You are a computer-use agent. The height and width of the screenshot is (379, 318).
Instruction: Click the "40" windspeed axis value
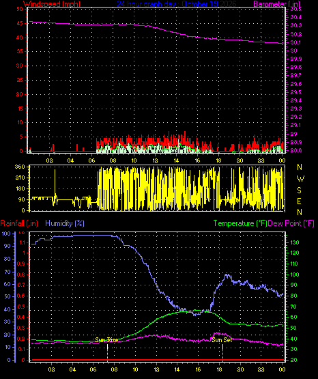20,38
